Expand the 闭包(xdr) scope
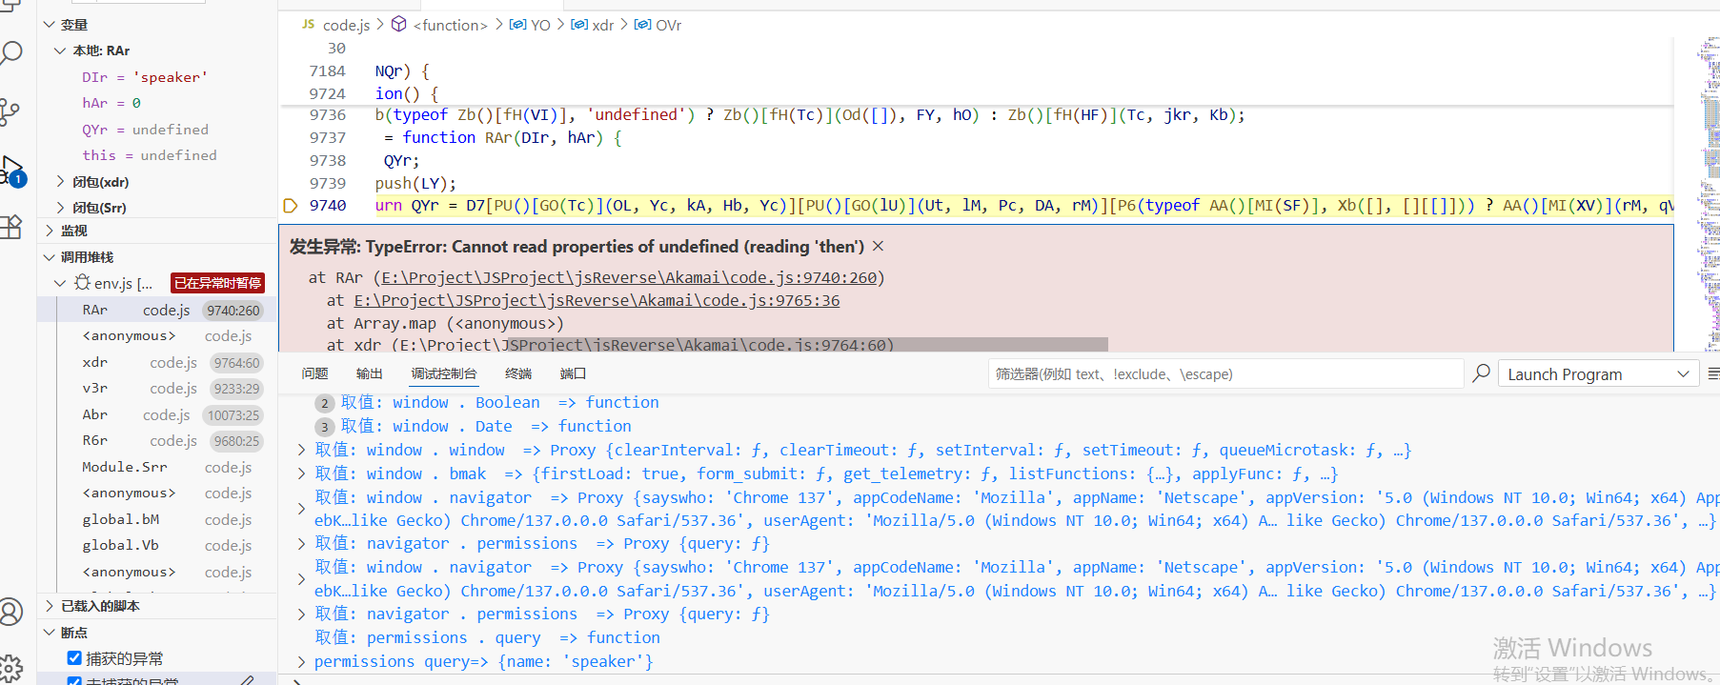 coord(61,181)
